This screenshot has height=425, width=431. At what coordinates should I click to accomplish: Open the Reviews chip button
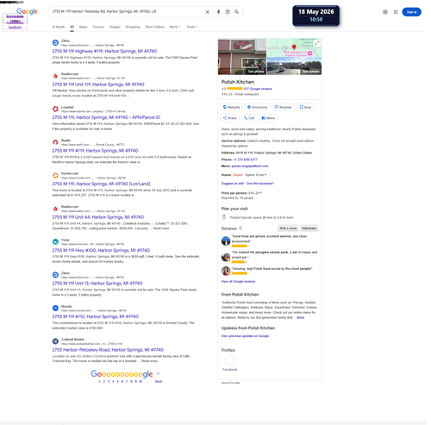pos(283,107)
